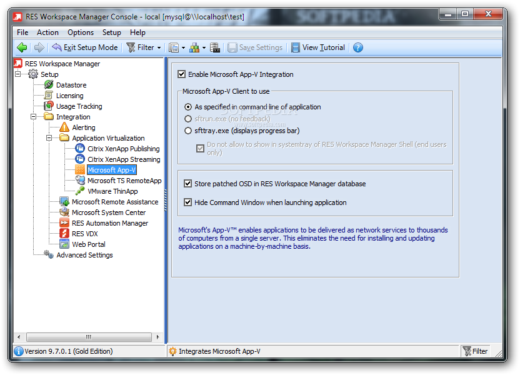520x375 pixels.
Task: Select the Licensing text label in tree
Action: click(x=69, y=96)
